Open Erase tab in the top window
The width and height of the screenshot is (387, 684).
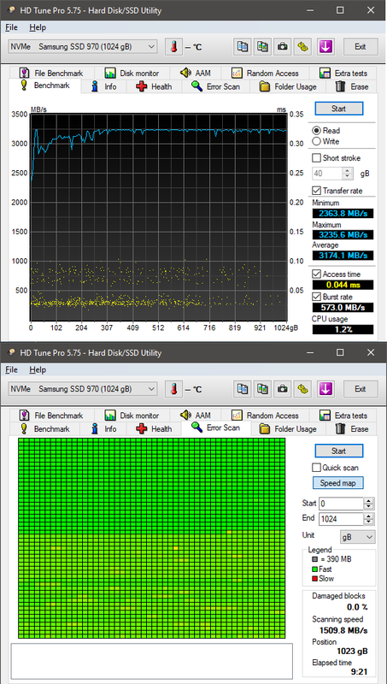pos(352,87)
